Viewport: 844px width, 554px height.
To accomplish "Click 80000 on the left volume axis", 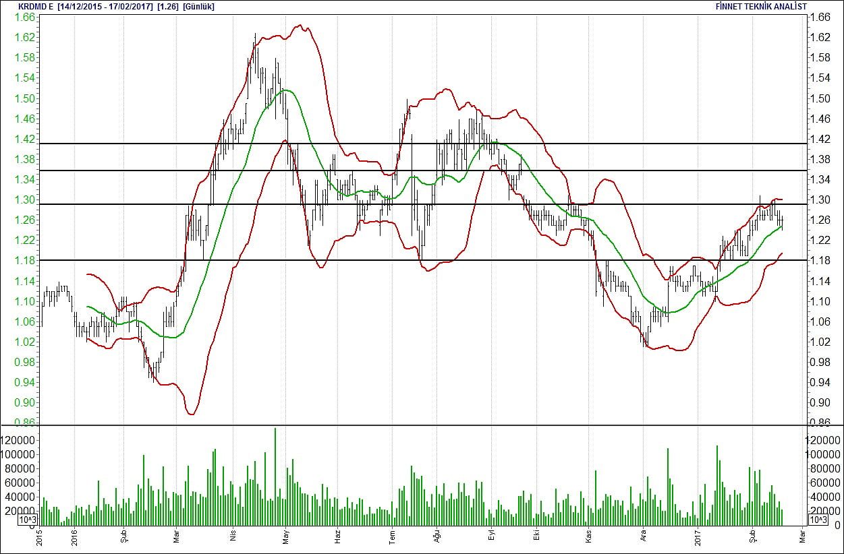I will tap(22, 468).
